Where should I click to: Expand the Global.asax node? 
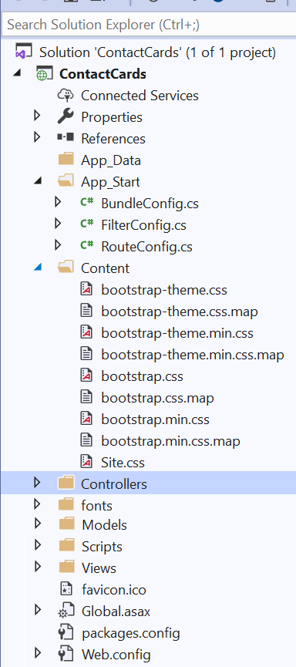[x=38, y=611]
